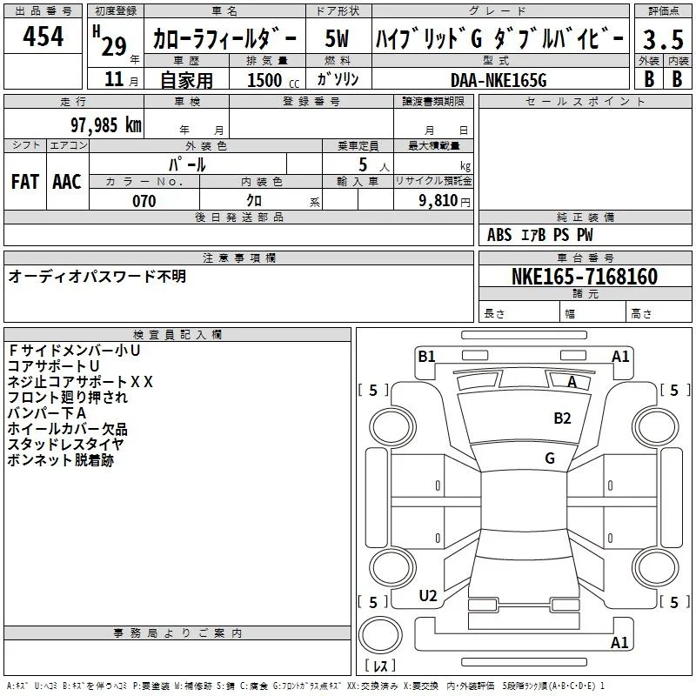
Task: Click note ホイールカバー欠品
Action: pyautogui.click(x=68, y=429)
